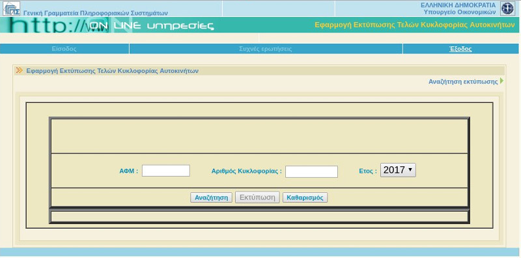Click the yellow Εφαρμογή Εκτύπωσης Τελών Κυκλοφορίας banner title
The width and height of the screenshot is (521, 258).
415,25
